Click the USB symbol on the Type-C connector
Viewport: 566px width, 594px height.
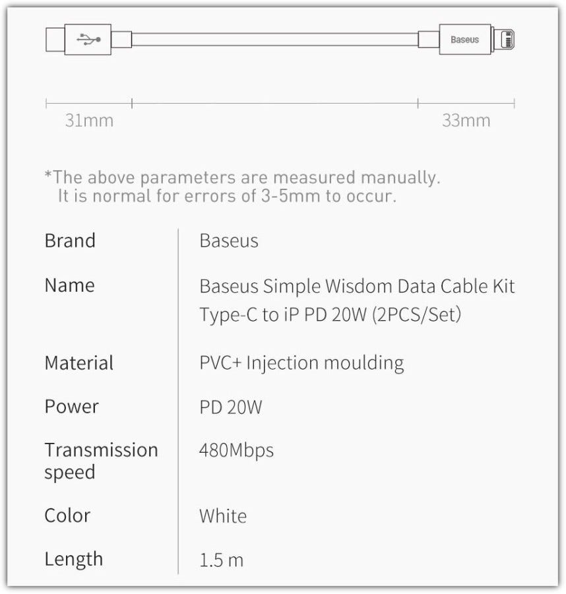point(88,40)
